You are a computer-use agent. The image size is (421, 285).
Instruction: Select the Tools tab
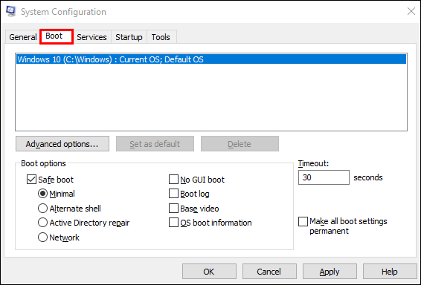(x=161, y=37)
